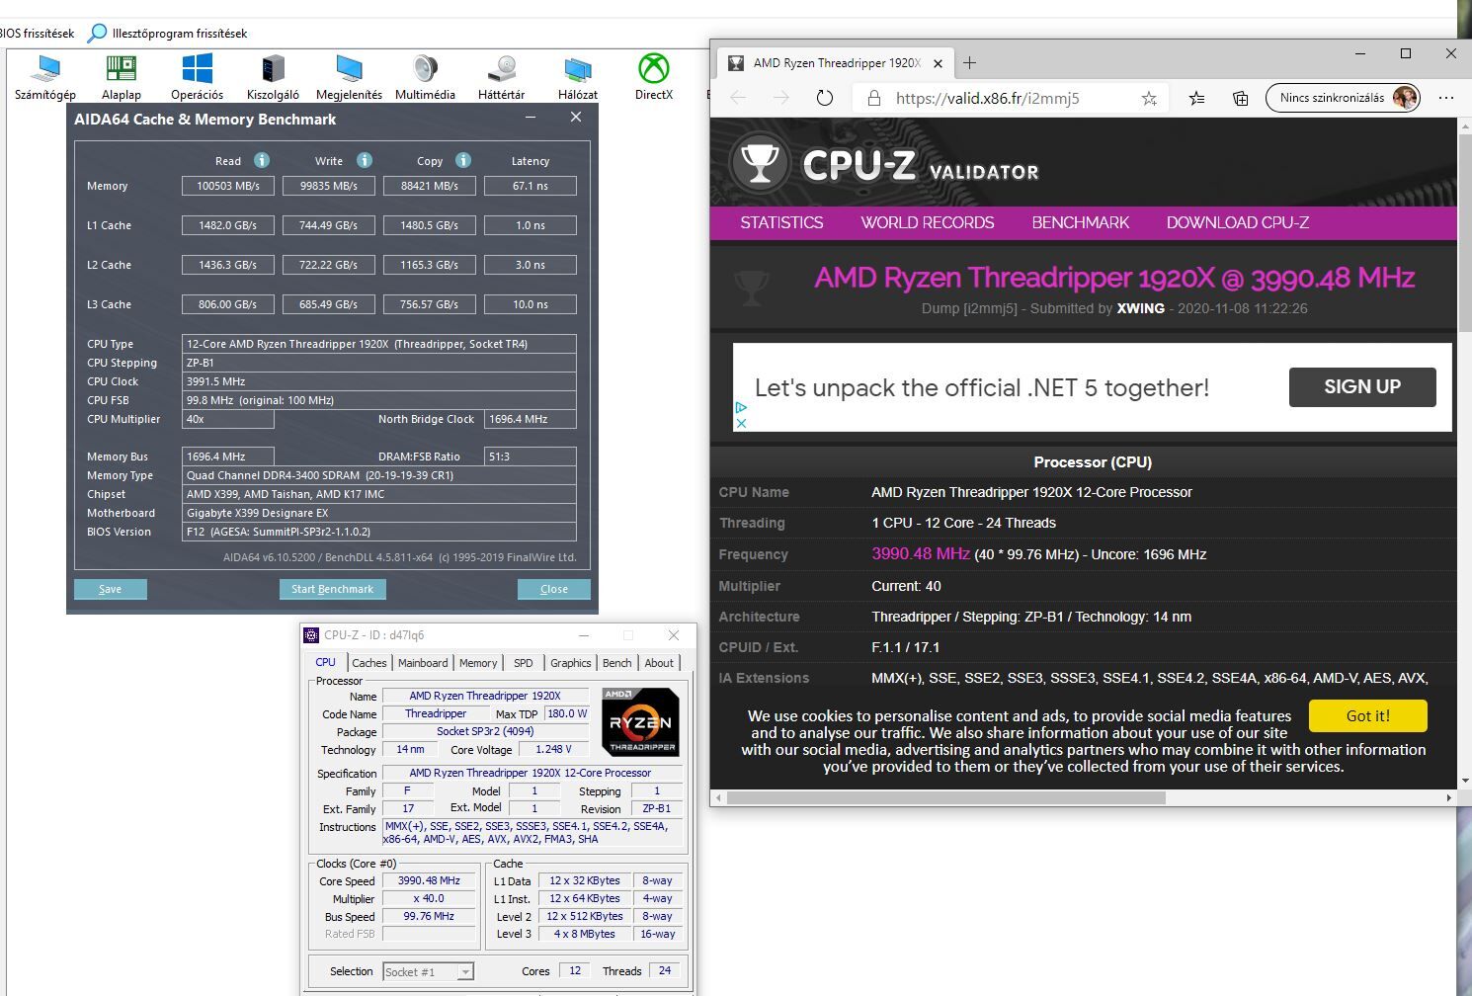Click the Memory Latency value 67.1 ns
This screenshot has height=996, width=1472.
[x=531, y=186]
